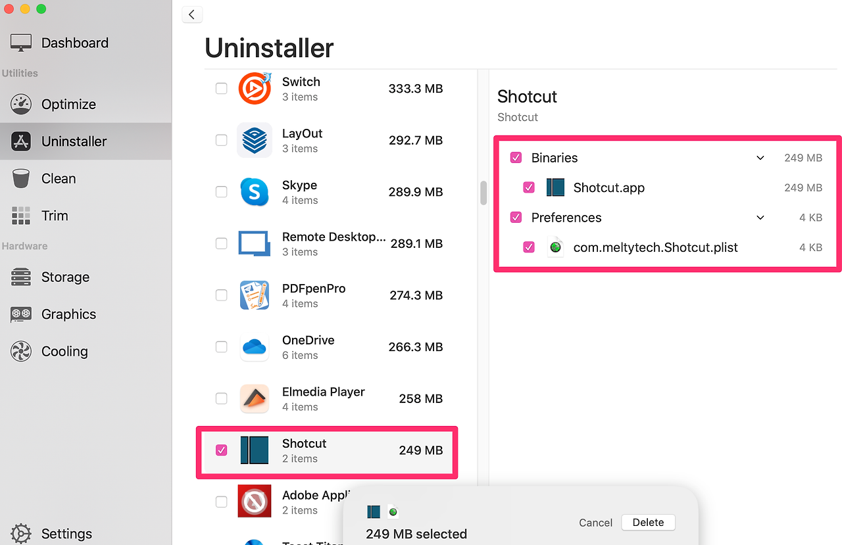
Task: Click the Shotcut app icon in list
Action: [255, 450]
